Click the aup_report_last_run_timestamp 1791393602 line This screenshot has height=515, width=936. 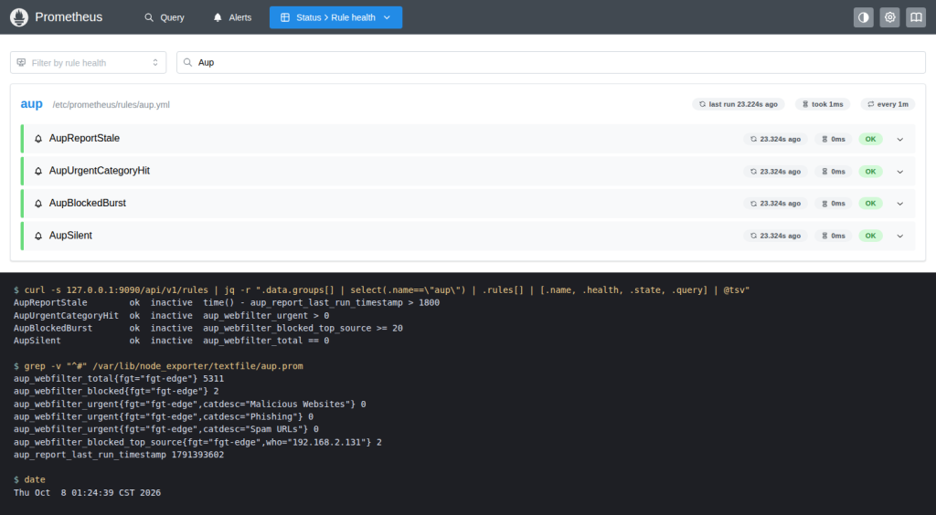(119, 455)
